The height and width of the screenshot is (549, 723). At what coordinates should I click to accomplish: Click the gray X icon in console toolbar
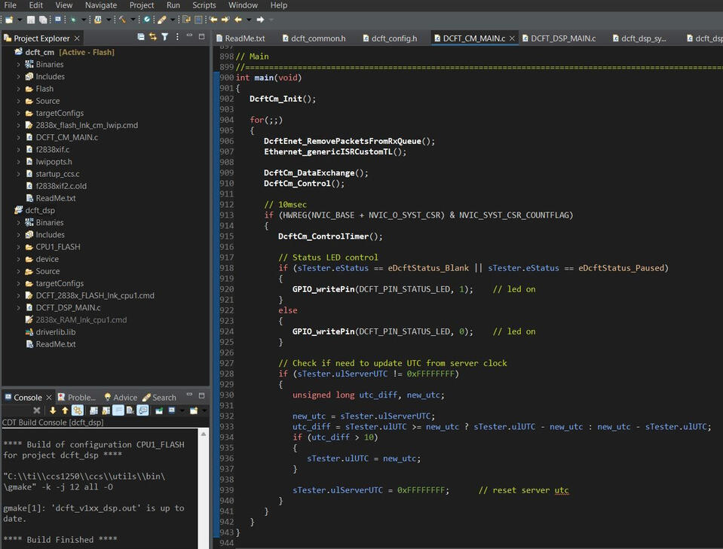pyautogui.click(x=36, y=410)
